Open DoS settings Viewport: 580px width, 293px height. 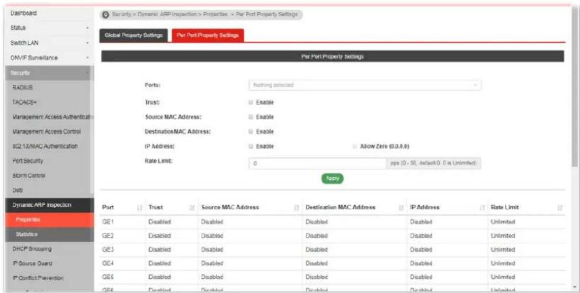pos(18,190)
